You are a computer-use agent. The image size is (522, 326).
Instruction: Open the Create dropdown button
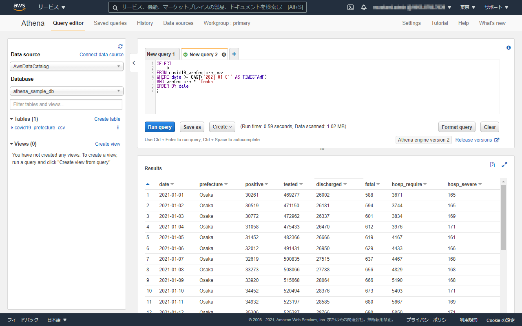pyautogui.click(x=222, y=127)
